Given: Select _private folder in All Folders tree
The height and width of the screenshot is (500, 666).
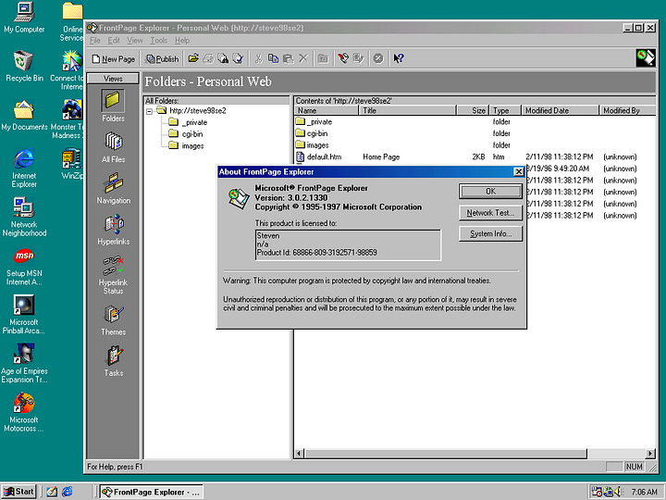Looking at the screenshot, I should click(x=193, y=122).
